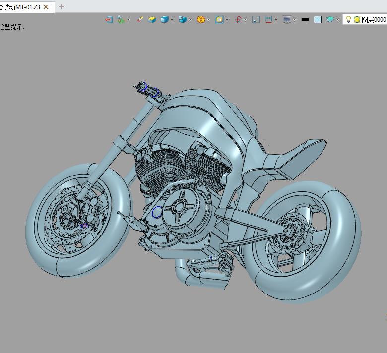The width and height of the screenshot is (387, 353).
Task: Click the zoom window magnifier icon
Action: pos(219,20)
